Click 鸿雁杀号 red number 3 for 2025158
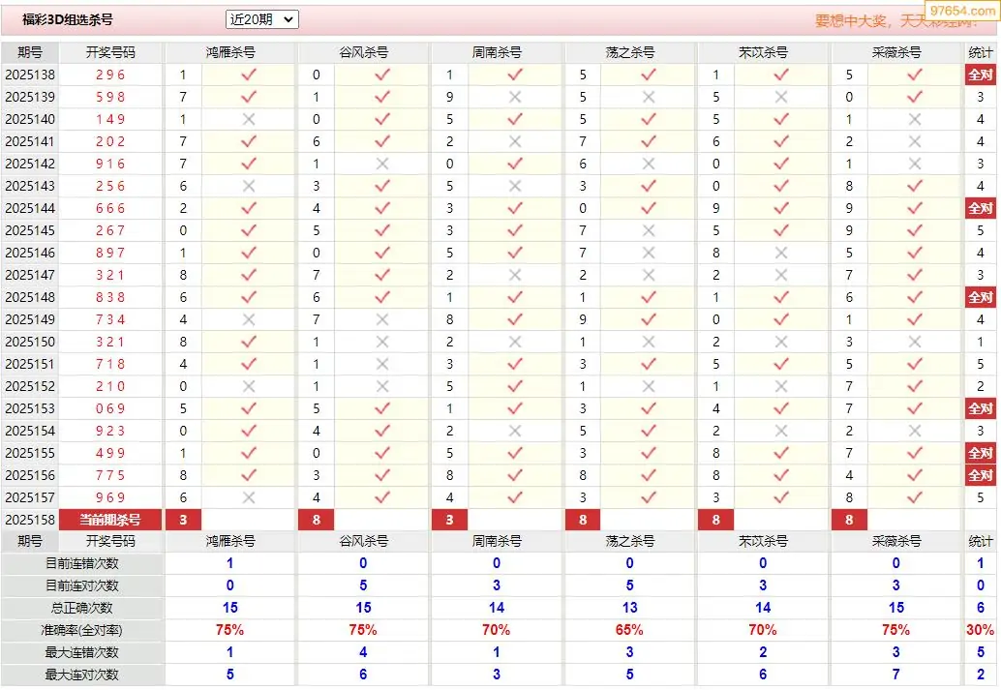 tap(183, 520)
